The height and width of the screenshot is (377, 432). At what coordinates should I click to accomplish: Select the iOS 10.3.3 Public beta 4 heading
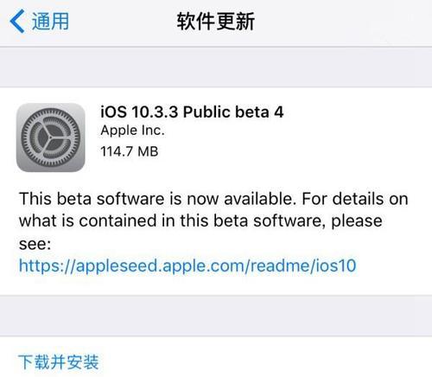coord(192,112)
